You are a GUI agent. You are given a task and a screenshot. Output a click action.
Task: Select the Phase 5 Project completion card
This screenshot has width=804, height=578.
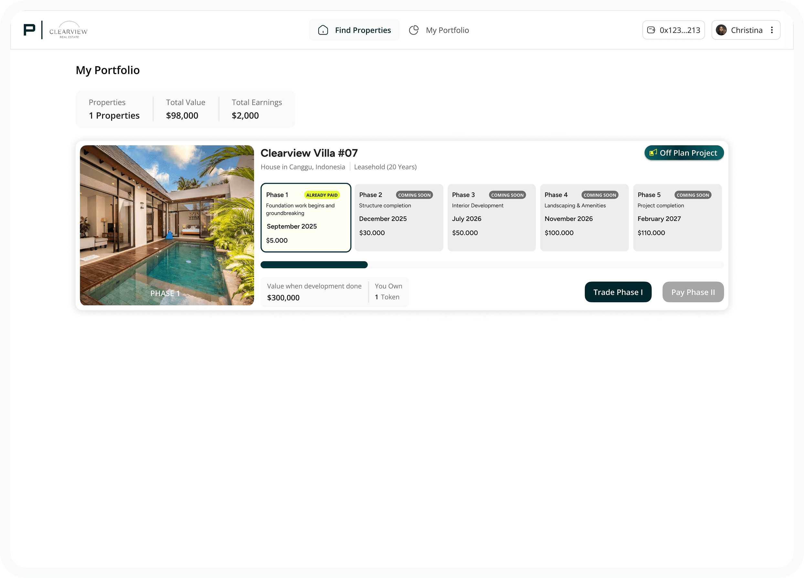[x=677, y=218]
